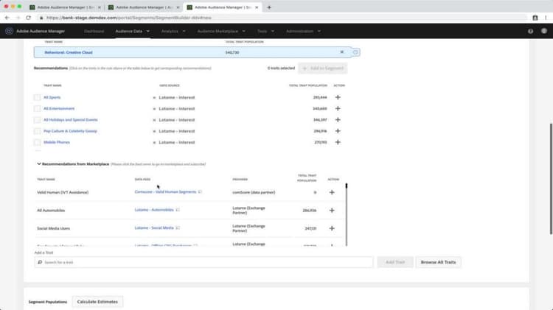Reload the page with the refresh icon
553x310 pixels.
pyautogui.click(x=28, y=18)
